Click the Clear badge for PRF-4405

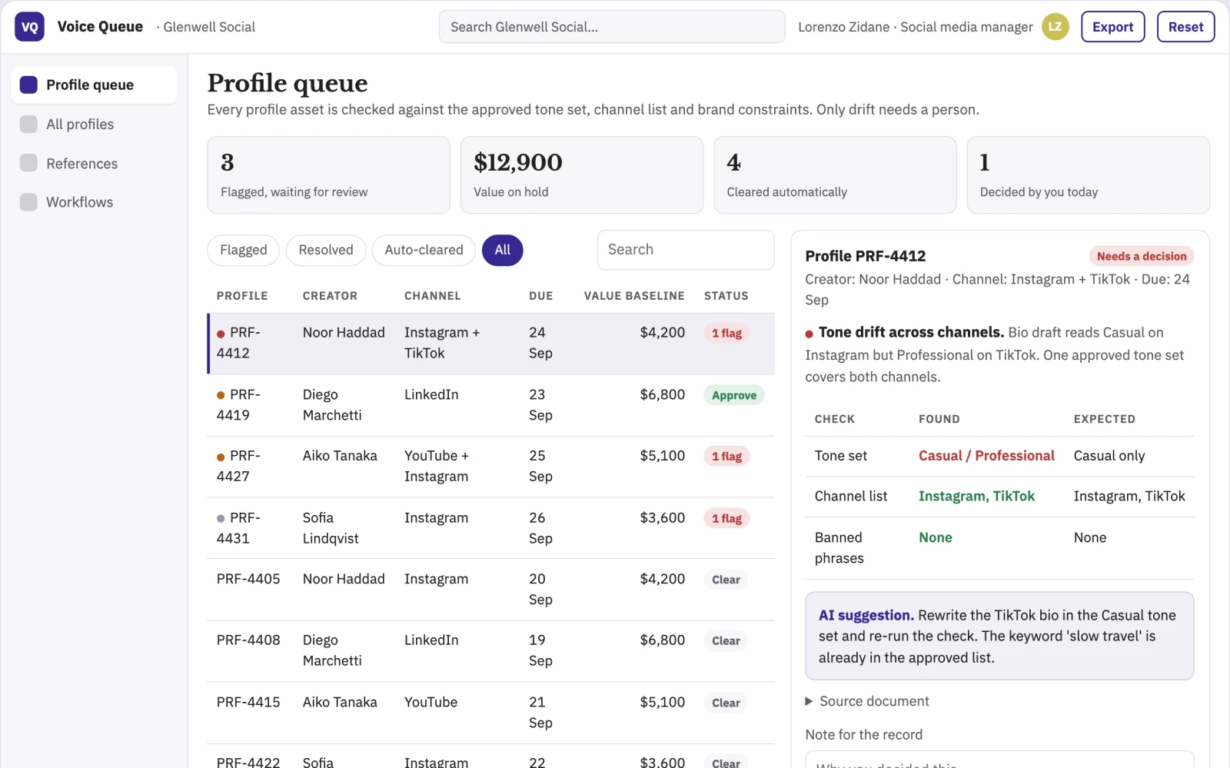(726, 580)
